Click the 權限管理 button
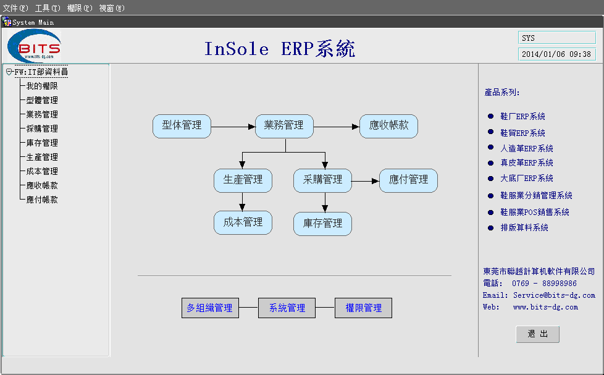This screenshot has height=375, width=604. click(x=363, y=308)
